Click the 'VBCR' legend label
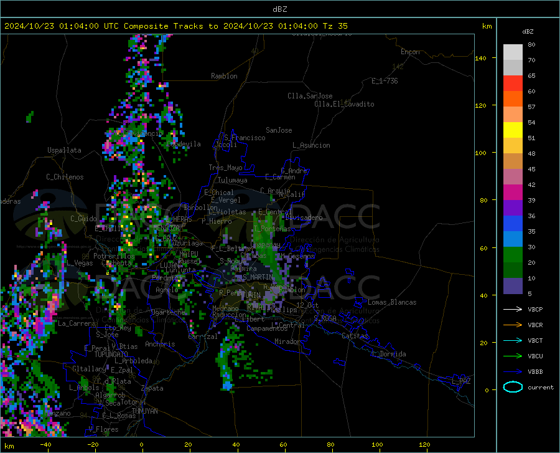This screenshot has height=453, width=560. pos(535,325)
